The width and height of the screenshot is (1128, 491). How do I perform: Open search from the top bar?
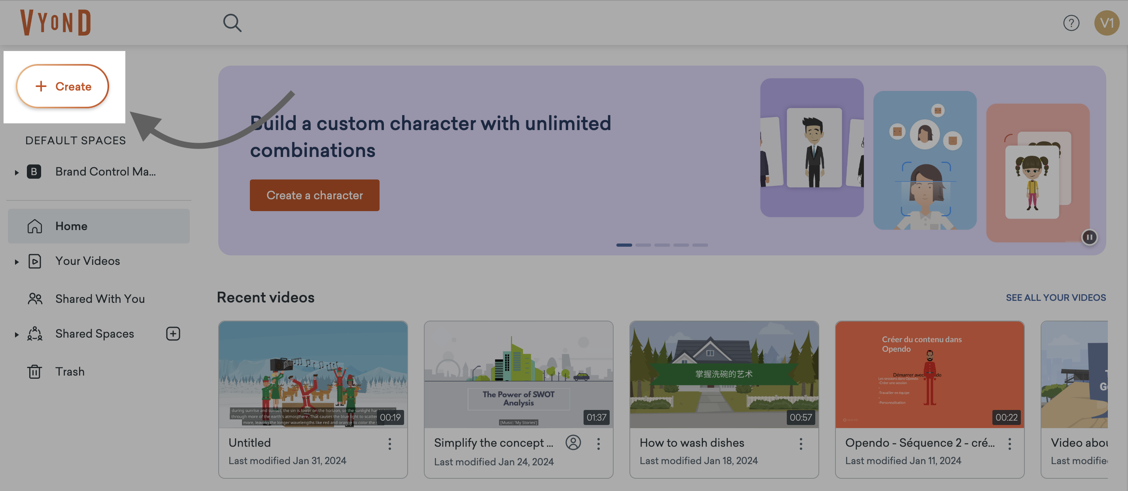coord(232,23)
